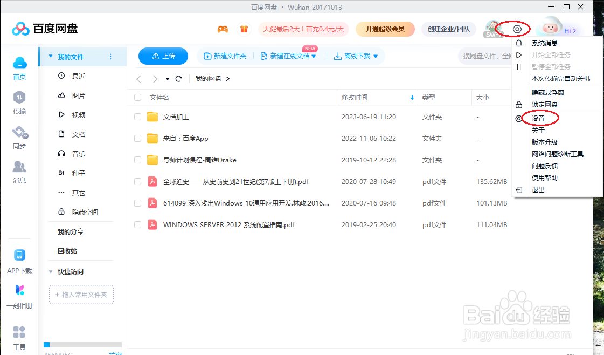
Task: Open 我的分享 in sidebar
Action: click(x=71, y=231)
